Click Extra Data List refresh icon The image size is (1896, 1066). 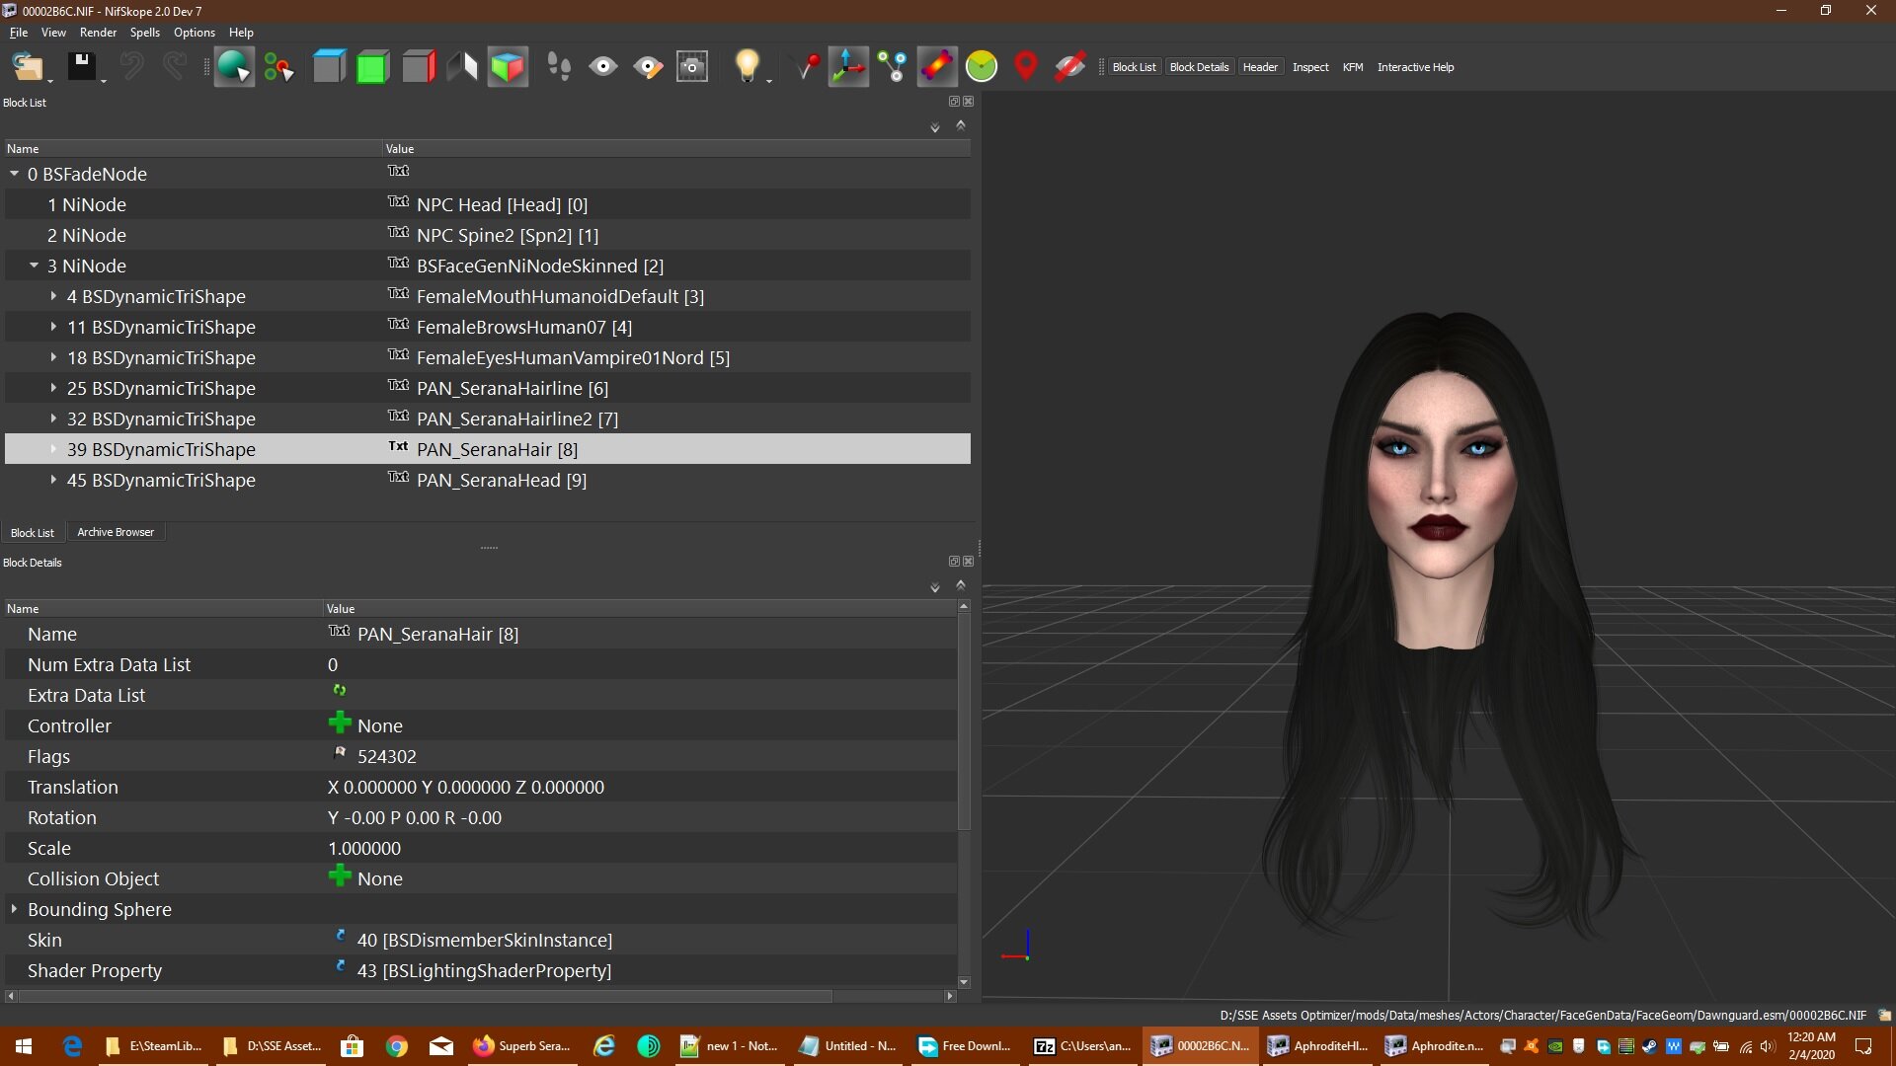point(340,691)
